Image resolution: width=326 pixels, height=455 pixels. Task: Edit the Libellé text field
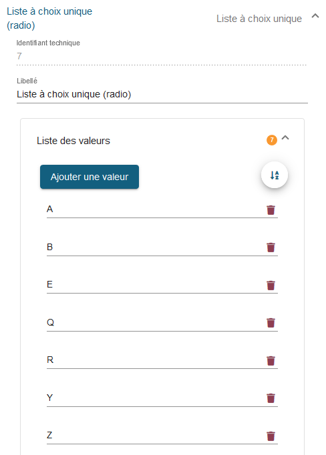click(162, 94)
